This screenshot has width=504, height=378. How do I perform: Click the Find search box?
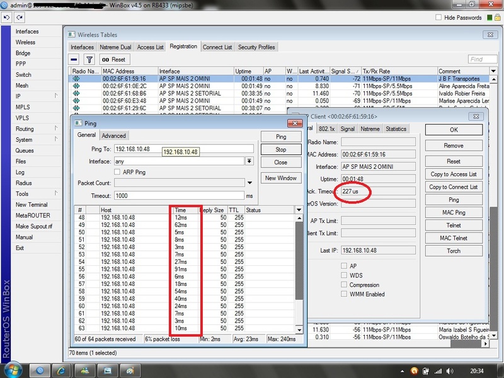click(483, 59)
